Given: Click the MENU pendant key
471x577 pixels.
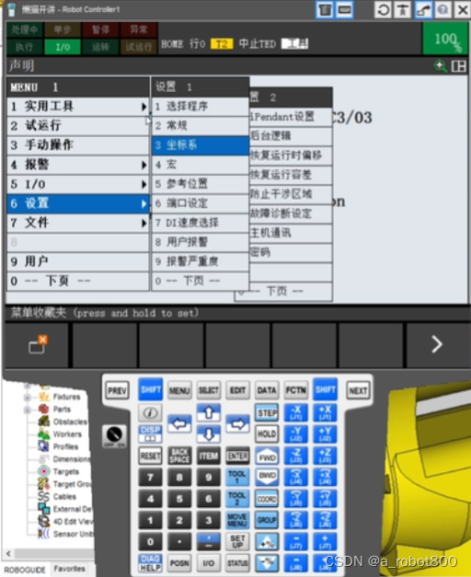Looking at the screenshot, I should point(179,390).
